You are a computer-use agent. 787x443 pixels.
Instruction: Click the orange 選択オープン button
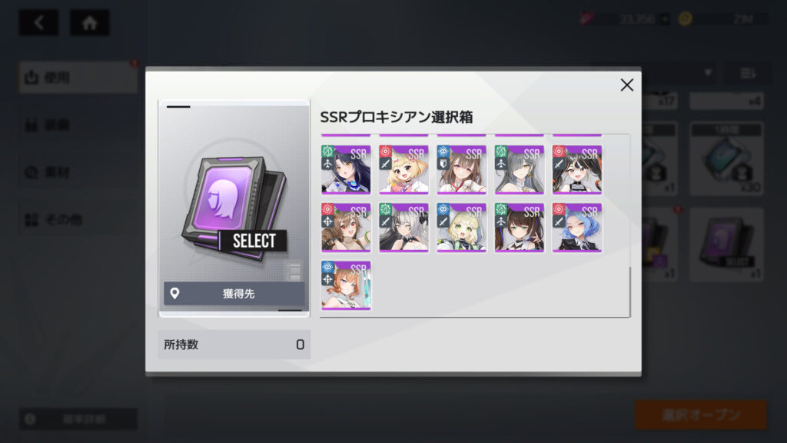click(x=701, y=415)
